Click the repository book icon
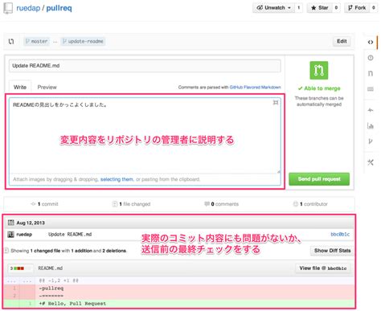This screenshot has height=311, width=381. [x=8, y=8]
